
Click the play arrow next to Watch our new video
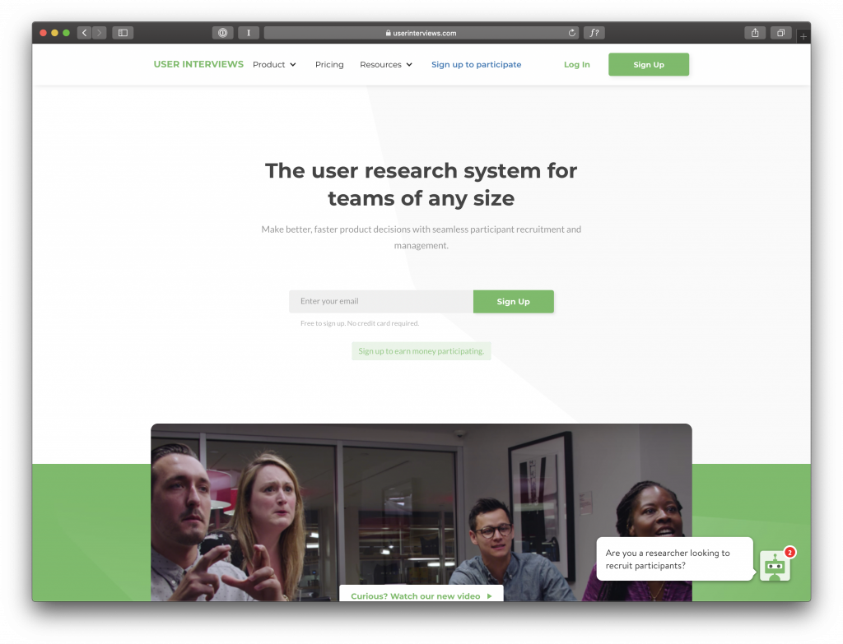(x=489, y=595)
